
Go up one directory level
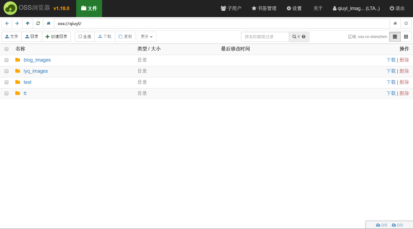(x=27, y=23)
